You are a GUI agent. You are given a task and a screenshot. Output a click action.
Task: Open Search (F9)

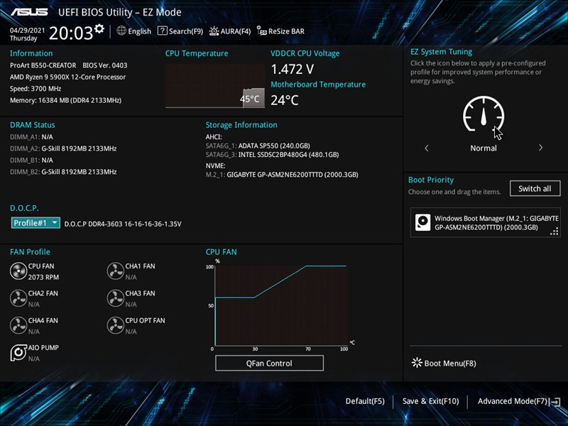180,31
